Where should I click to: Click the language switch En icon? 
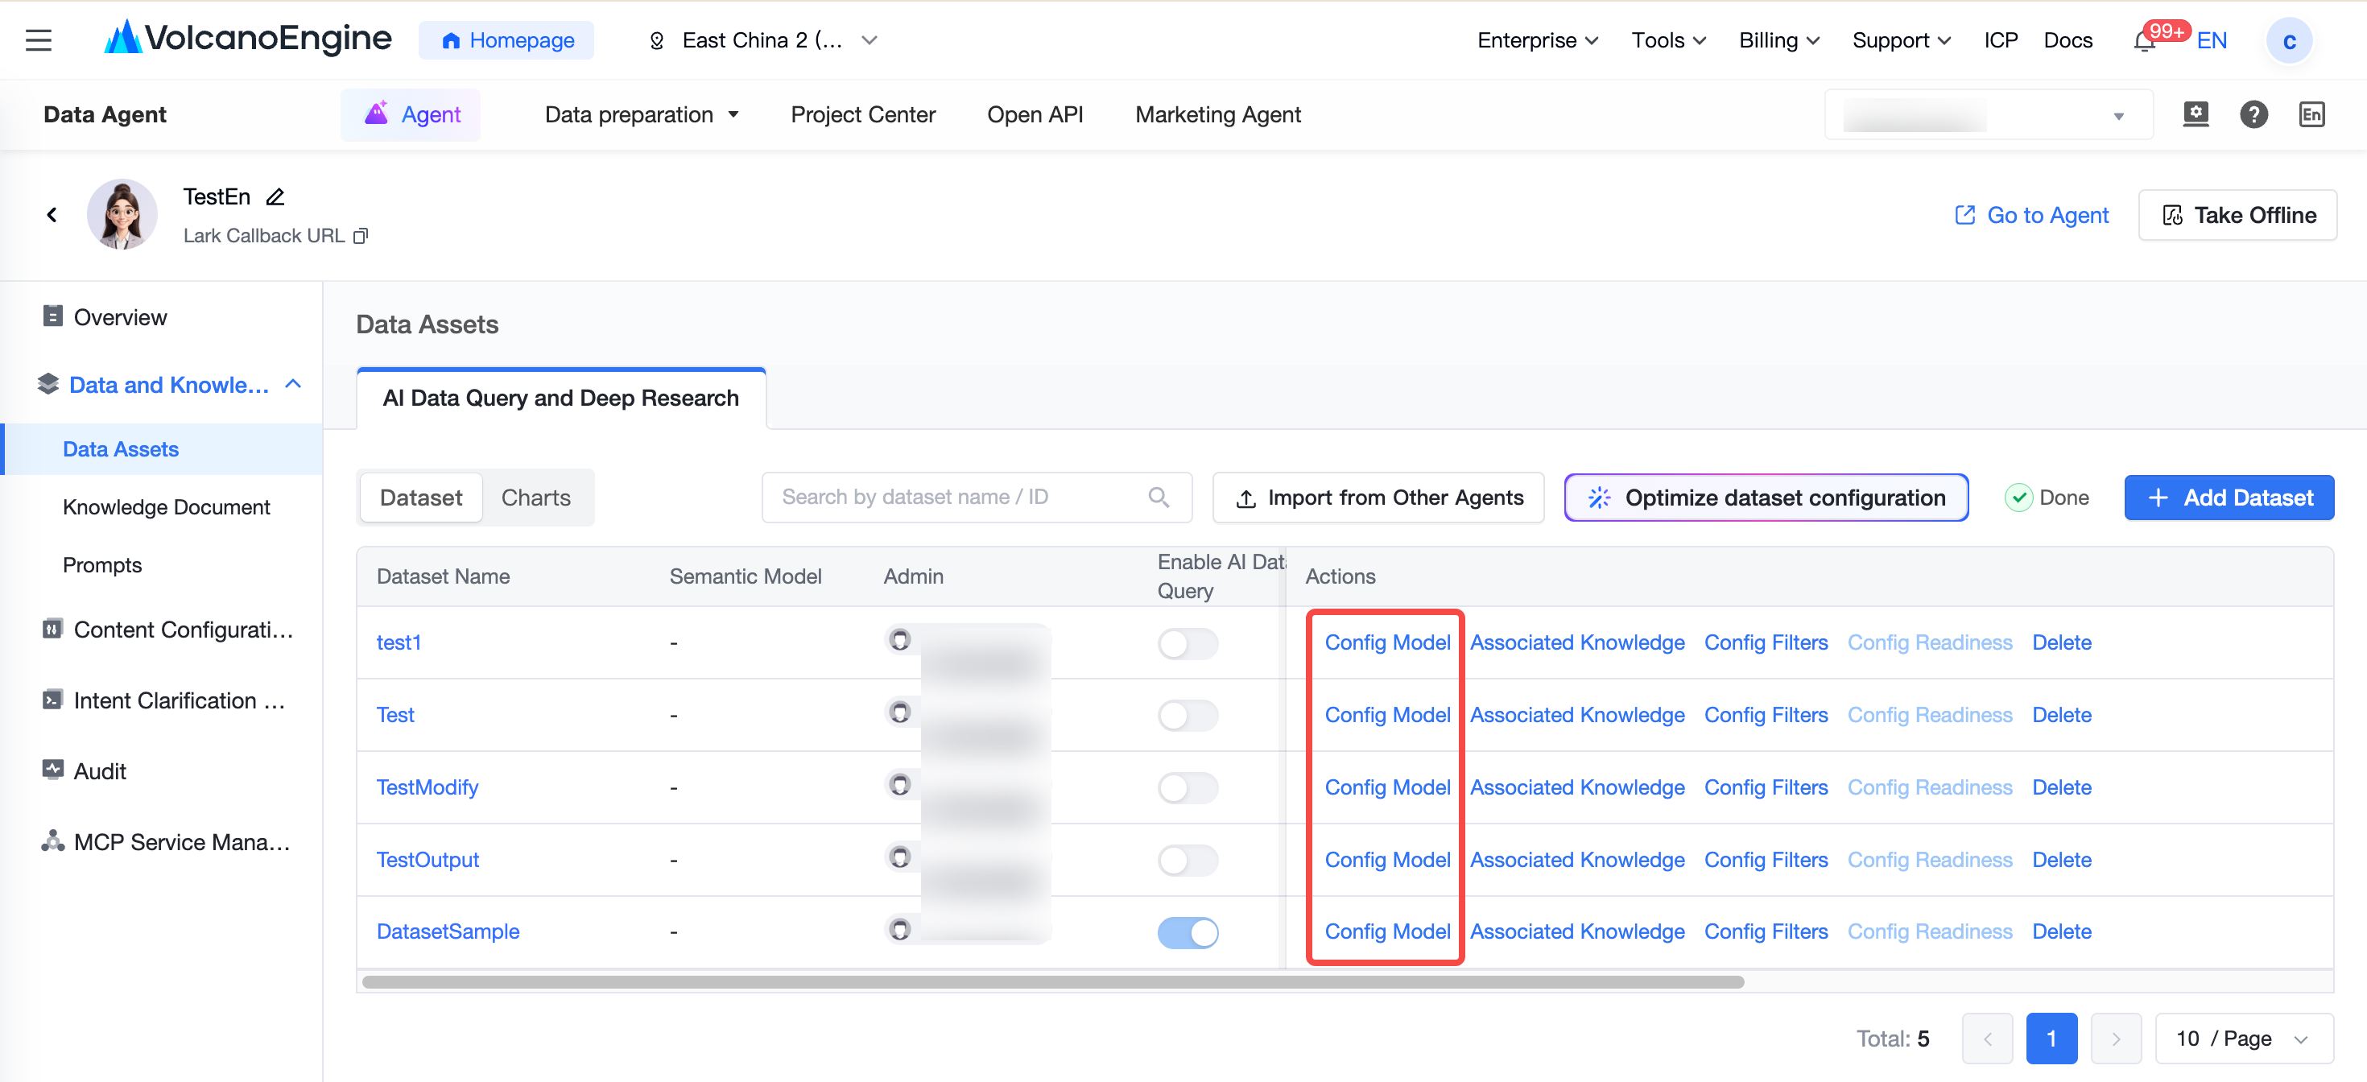click(x=2311, y=115)
